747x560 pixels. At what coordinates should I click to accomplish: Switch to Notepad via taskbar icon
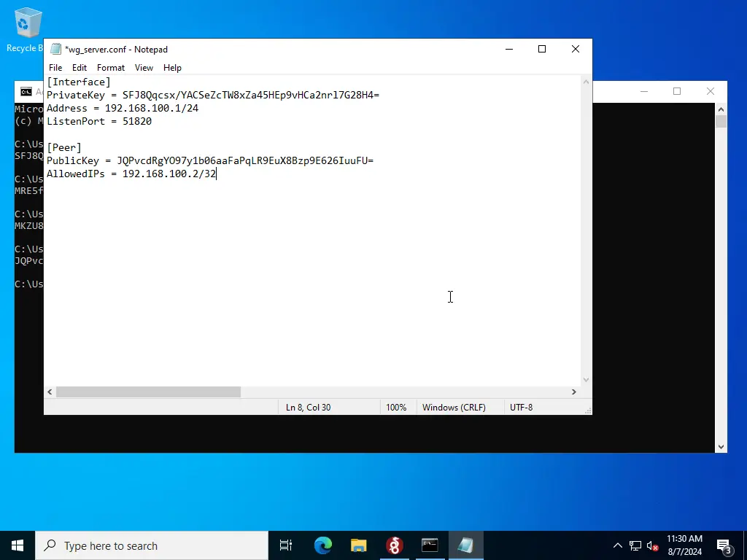[x=465, y=545]
